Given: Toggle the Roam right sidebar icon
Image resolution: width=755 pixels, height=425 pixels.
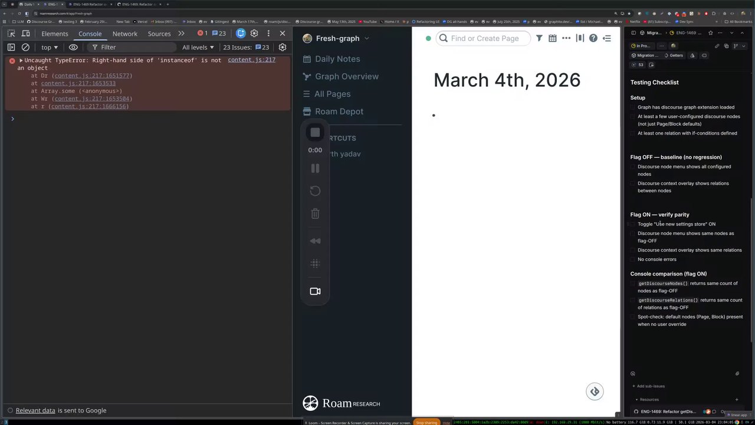Looking at the screenshot, I should click(x=607, y=38).
